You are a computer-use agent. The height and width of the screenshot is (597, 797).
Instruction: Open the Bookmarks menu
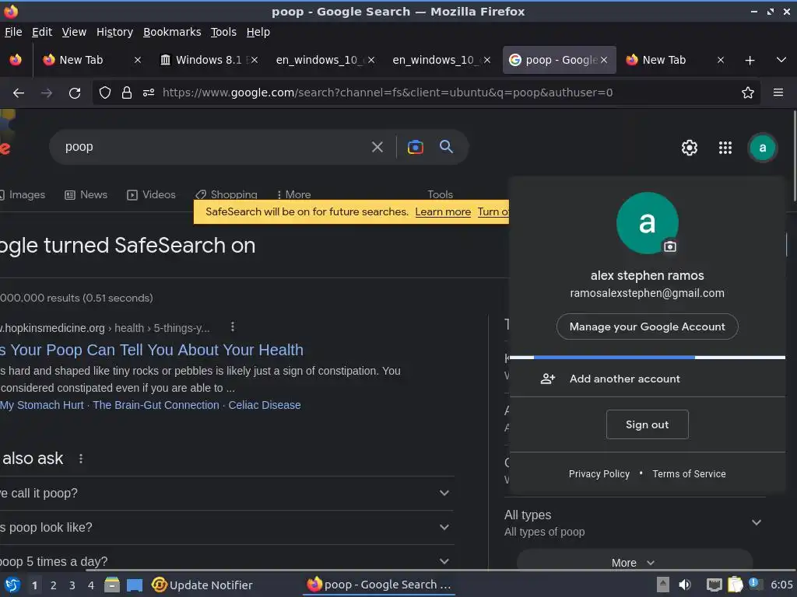pos(172,32)
